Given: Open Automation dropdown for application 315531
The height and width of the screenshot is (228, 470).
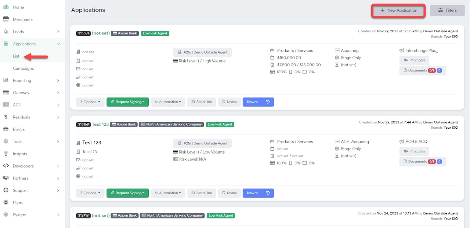Looking at the screenshot, I should (x=168, y=102).
